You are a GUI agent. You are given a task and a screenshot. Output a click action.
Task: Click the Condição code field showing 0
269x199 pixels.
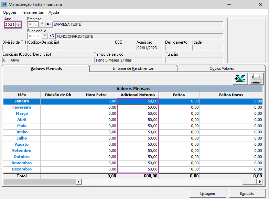click(5, 60)
